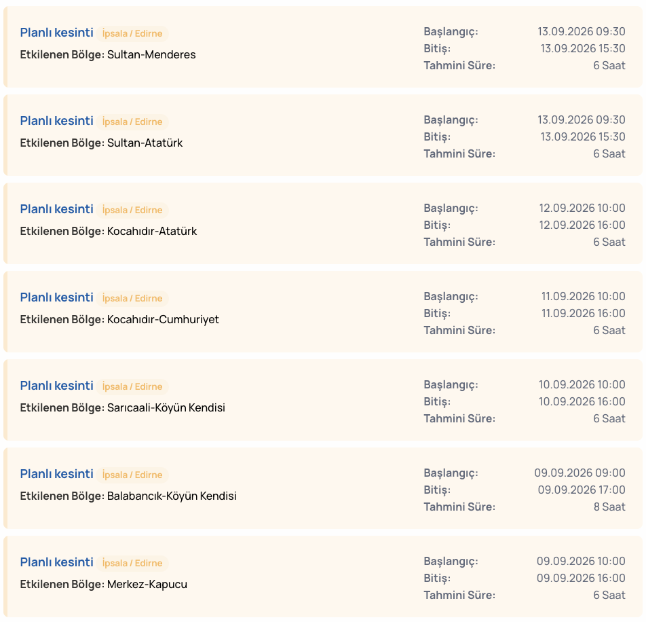646x622 pixels.
Task: Open Planlı kesinti for Kocahıdır-Cumhuriyet
Action: point(57,297)
